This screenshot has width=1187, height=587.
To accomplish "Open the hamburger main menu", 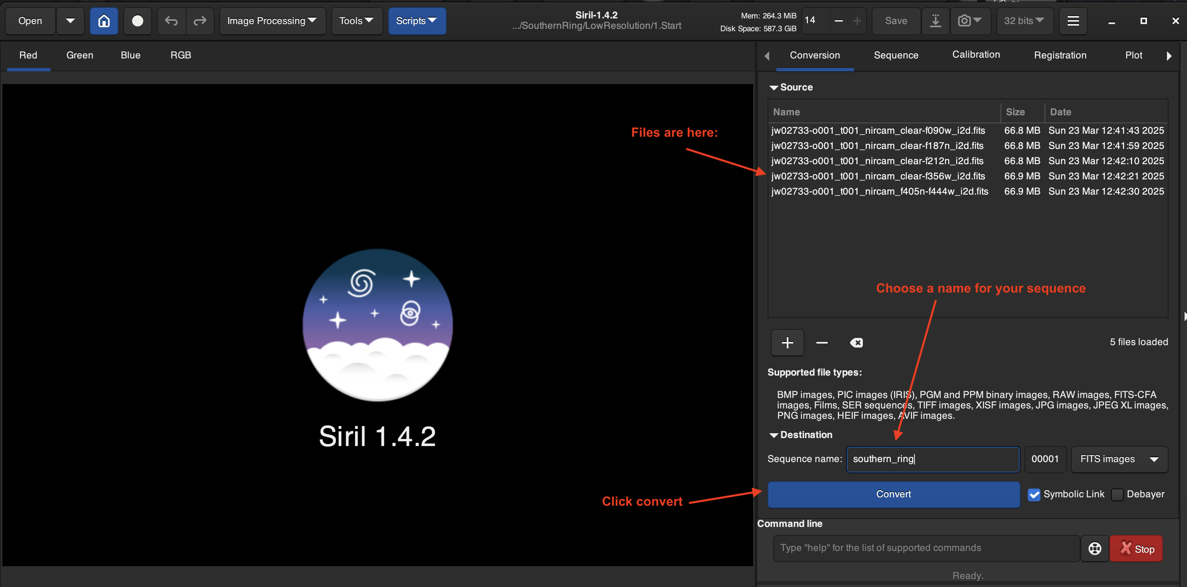I will tap(1073, 21).
